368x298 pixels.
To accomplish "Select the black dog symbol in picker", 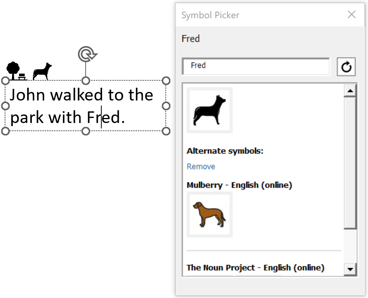I will (210, 110).
